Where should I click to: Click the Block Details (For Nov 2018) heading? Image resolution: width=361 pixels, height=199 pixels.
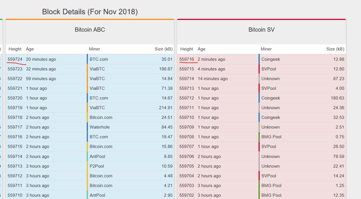point(90,12)
